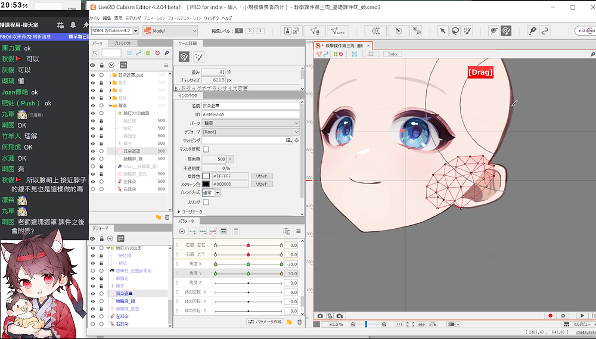Open the ファイル menu

click(x=94, y=18)
